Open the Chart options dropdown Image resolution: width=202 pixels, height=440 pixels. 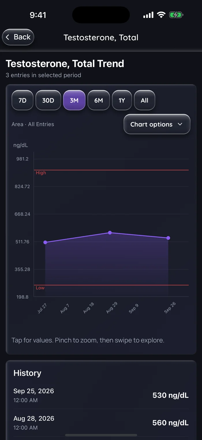point(157,124)
